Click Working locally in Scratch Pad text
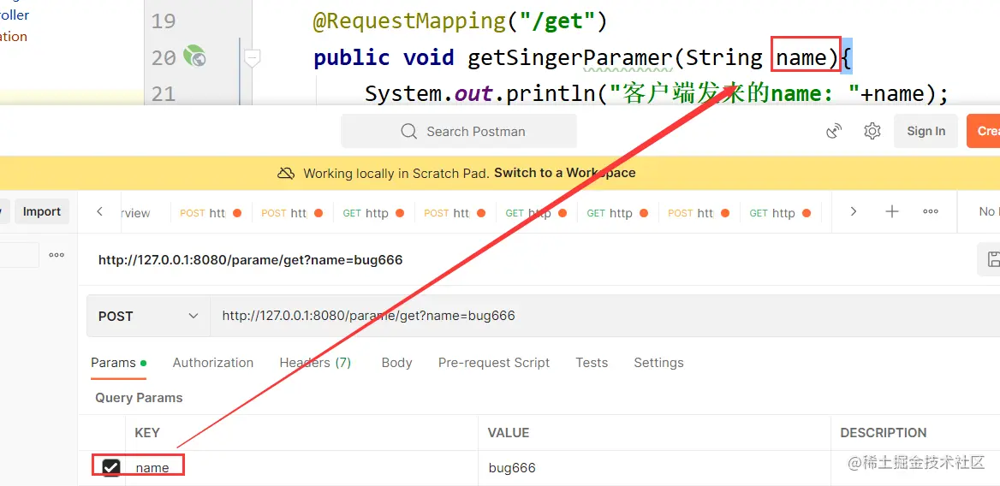Viewport: 1000px width, 486px height. [396, 173]
